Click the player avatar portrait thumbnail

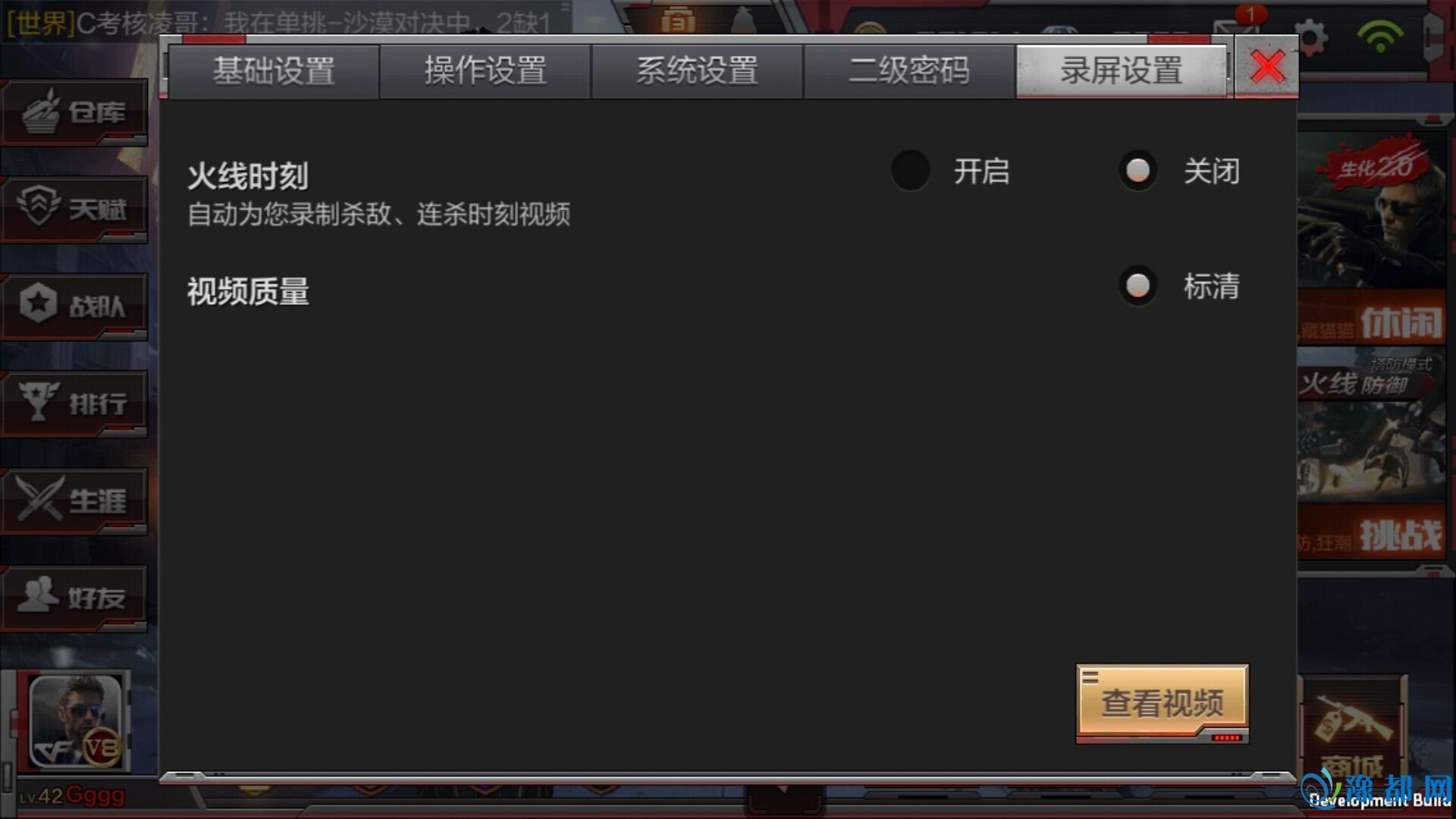pos(75,721)
